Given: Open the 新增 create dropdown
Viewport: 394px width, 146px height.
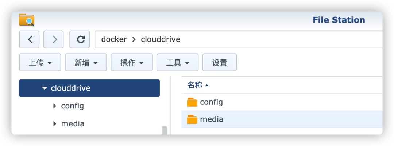Looking at the screenshot, I should 86,62.
